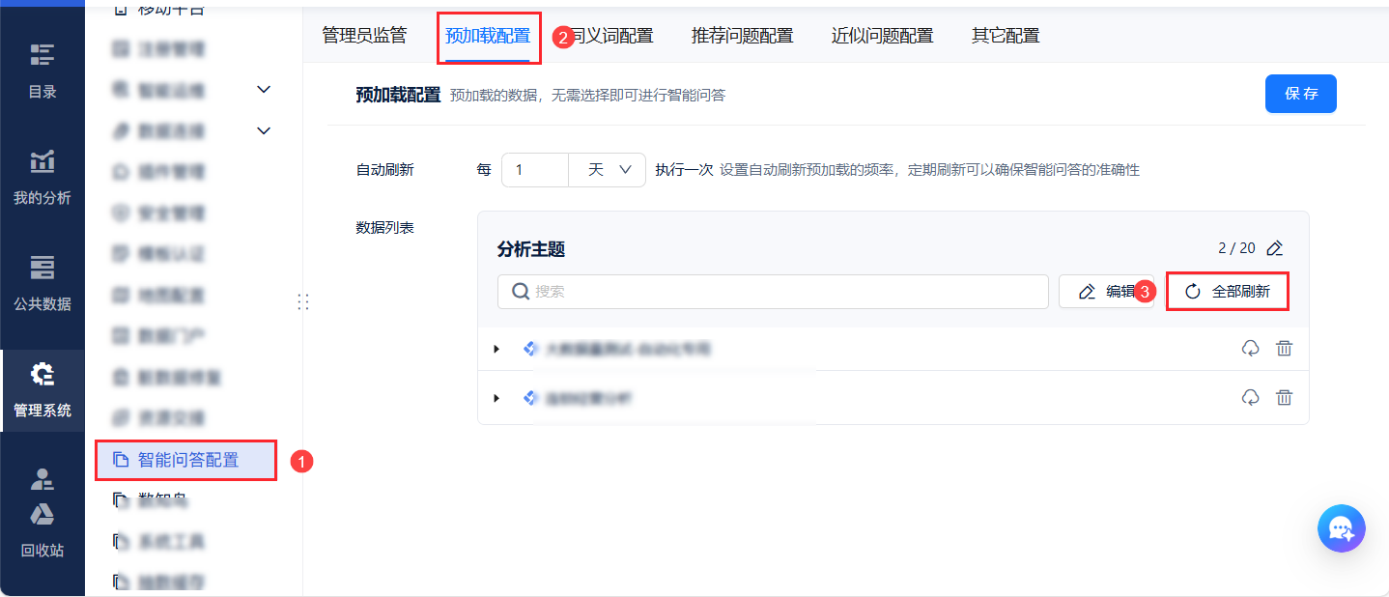Click the 编辑 button in 分析主题
The image size is (1389, 597).
pos(1106,291)
